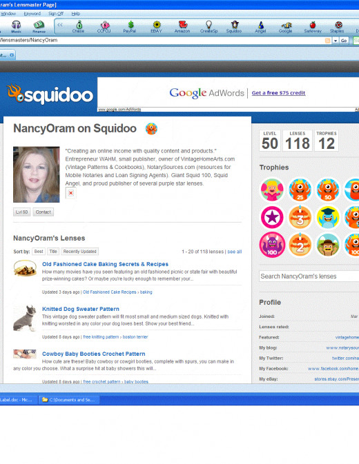Click the orange monster badge beside NancyOram title

(151, 129)
